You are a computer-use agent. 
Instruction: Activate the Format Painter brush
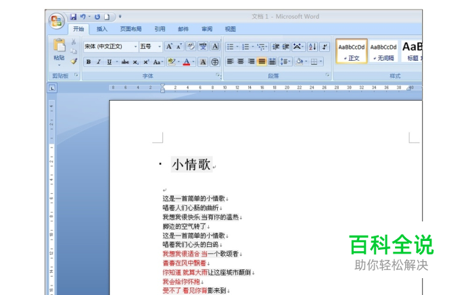74,61
